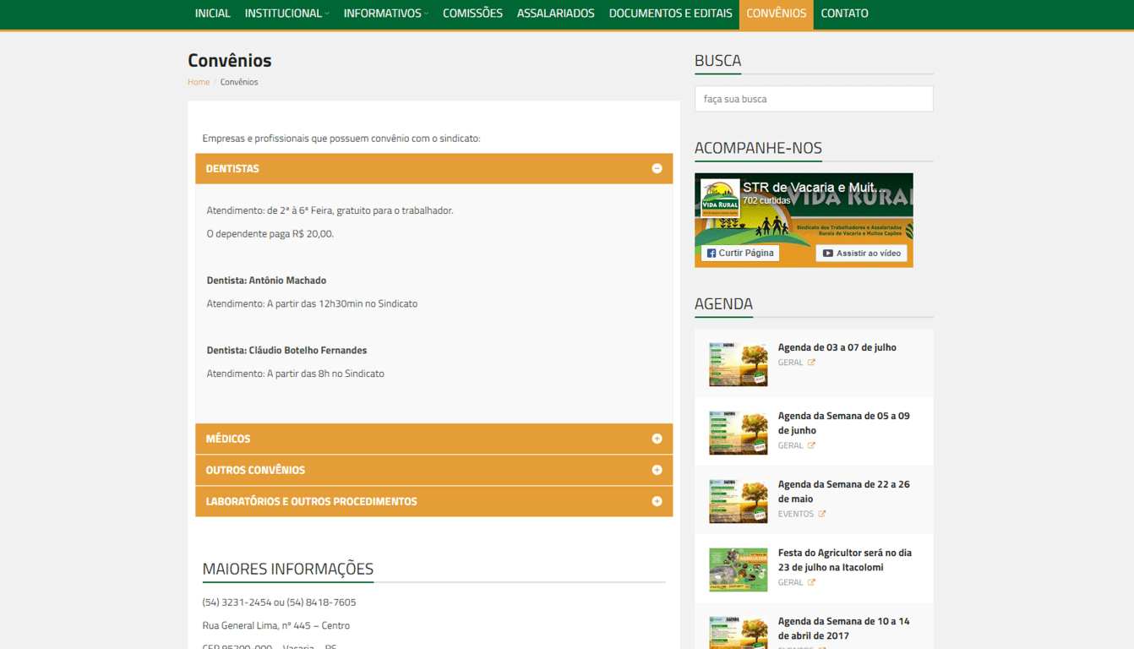This screenshot has width=1134, height=649.
Task: Open the Institucional dropdown menu
Action: (x=286, y=14)
